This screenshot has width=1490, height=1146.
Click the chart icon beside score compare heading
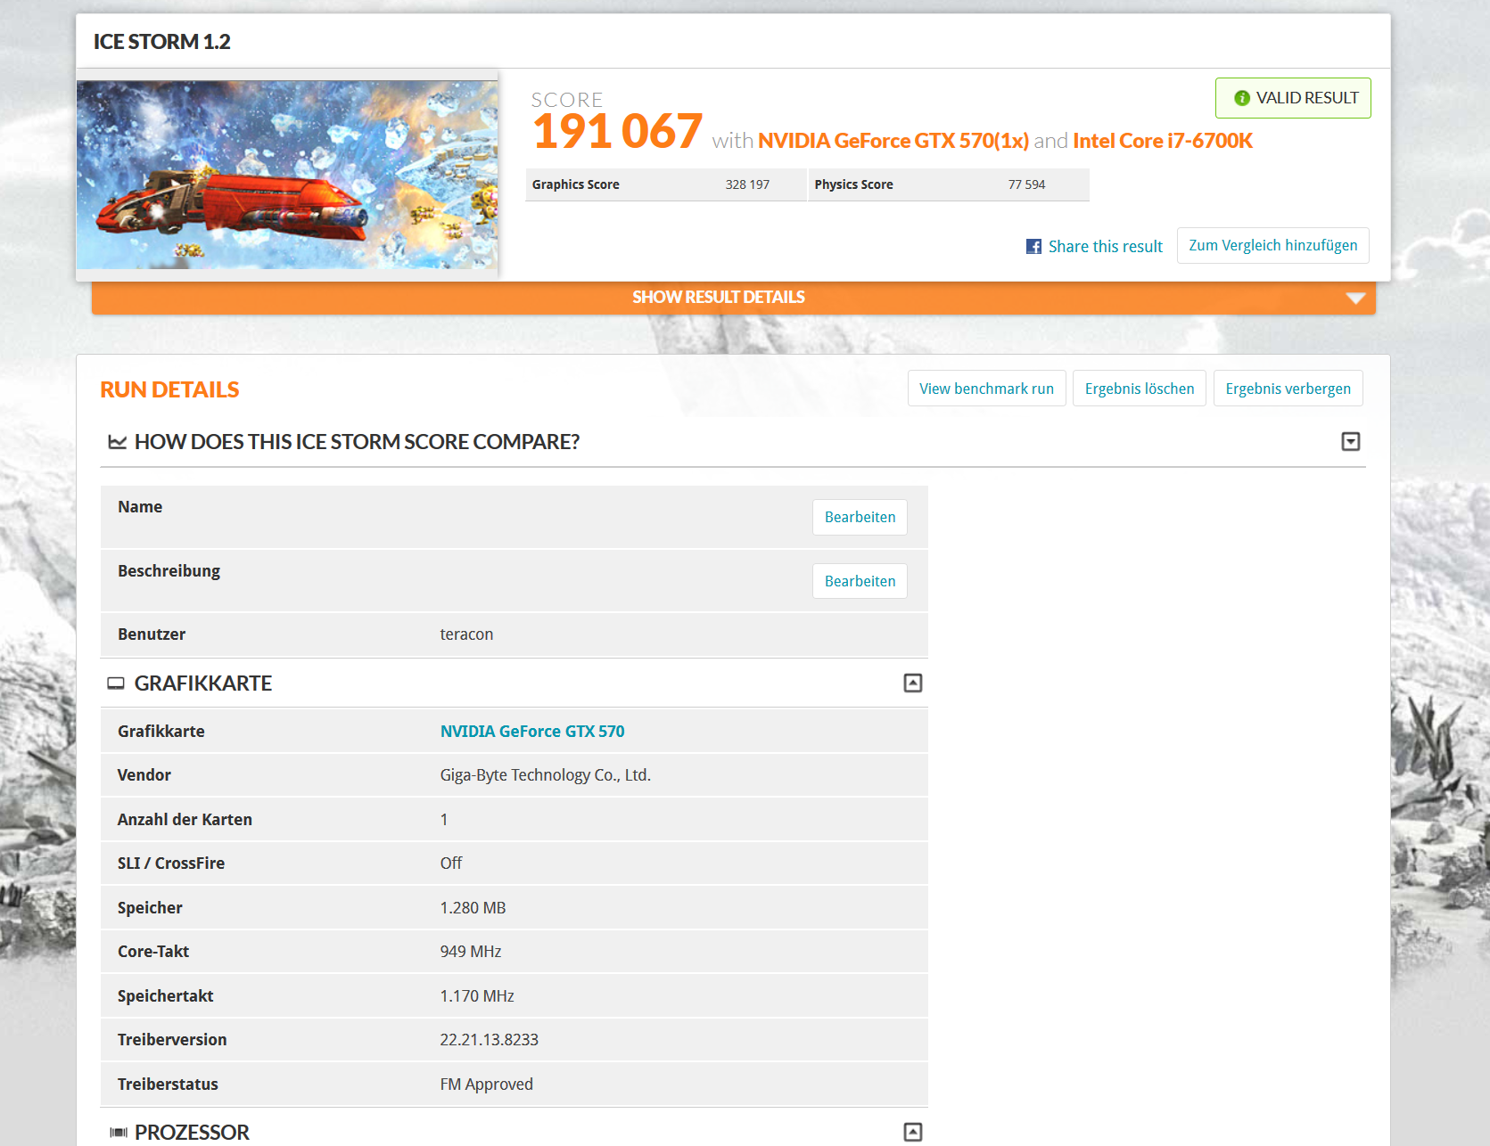point(117,442)
